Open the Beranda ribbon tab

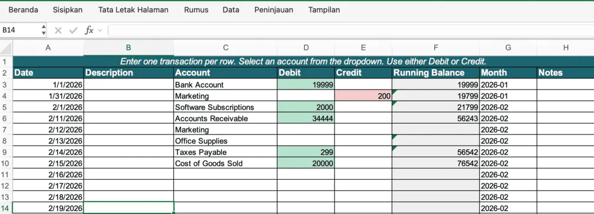pyautogui.click(x=23, y=10)
